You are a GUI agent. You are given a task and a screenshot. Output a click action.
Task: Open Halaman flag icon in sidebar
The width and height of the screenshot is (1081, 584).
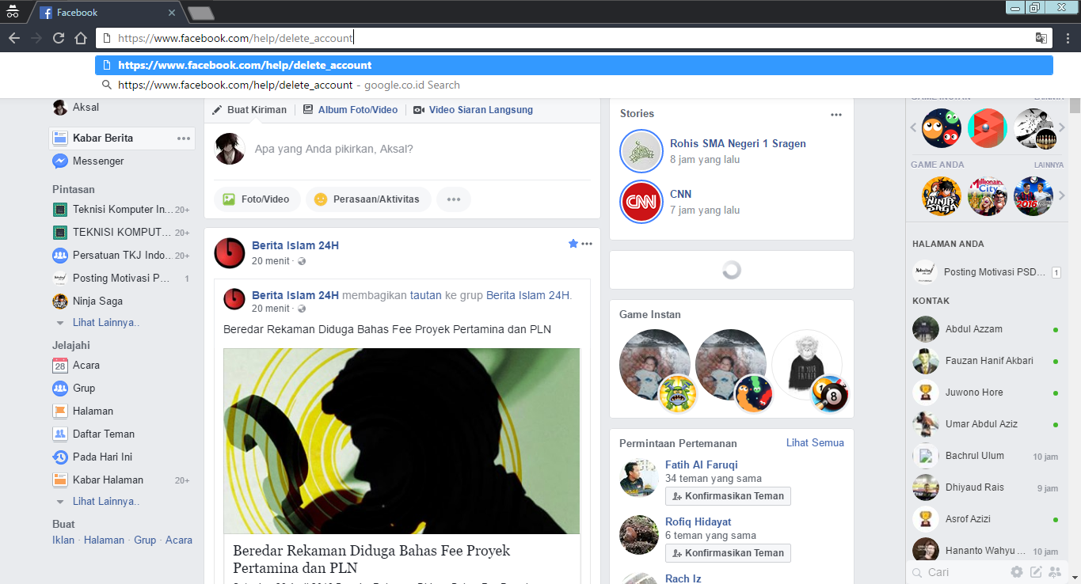59,411
